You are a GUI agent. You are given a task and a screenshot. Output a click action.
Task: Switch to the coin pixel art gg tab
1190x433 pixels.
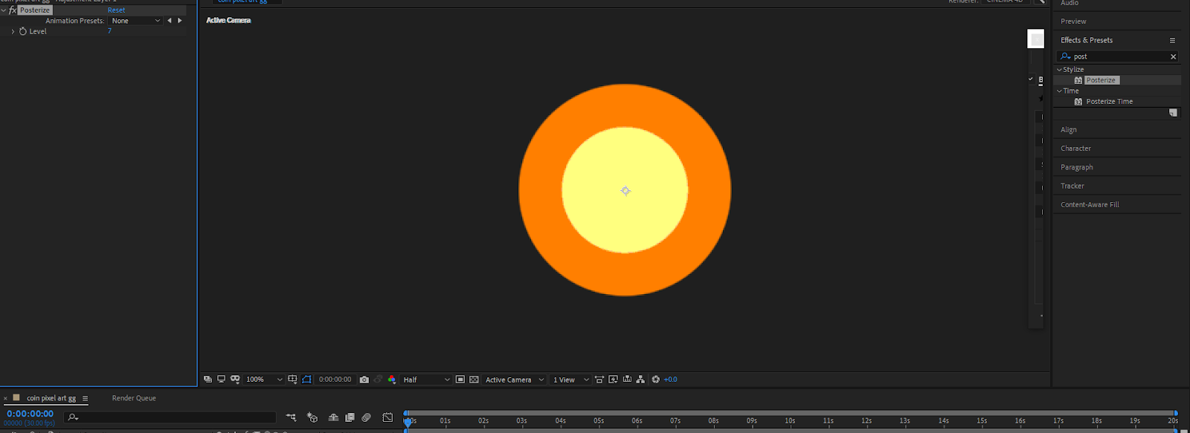point(51,398)
